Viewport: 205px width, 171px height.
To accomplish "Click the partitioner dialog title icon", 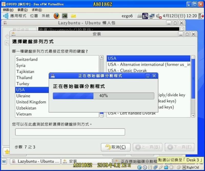I will pyautogui.click(x=53, y=76).
